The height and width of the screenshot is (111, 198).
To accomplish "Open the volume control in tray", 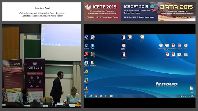I will coord(187,96).
